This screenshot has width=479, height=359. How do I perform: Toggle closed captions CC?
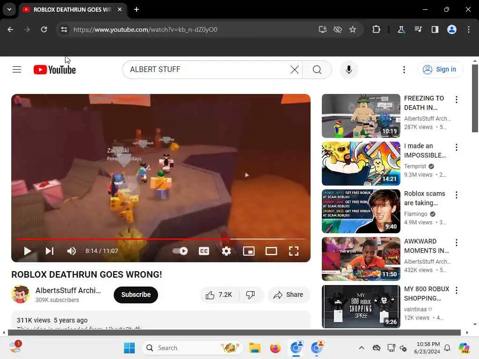pos(204,251)
